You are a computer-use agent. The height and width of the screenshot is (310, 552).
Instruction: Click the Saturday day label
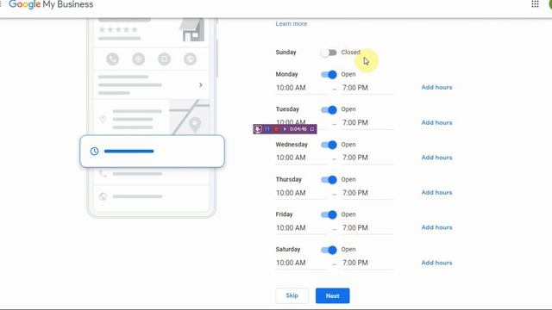pos(288,249)
